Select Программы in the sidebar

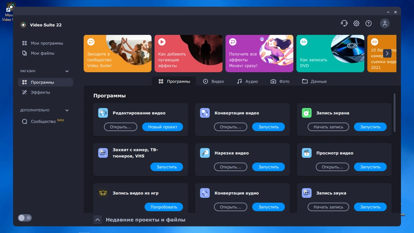point(45,82)
